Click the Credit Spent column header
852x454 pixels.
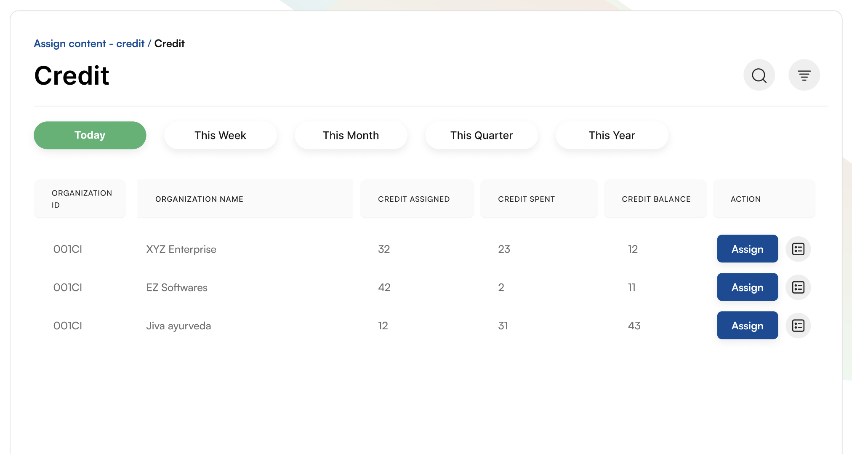point(526,199)
